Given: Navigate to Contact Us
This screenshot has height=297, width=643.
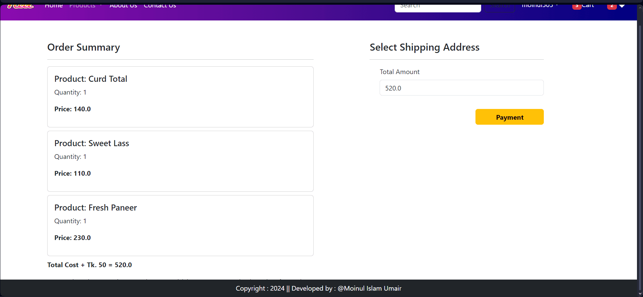Looking at the screenshot, I should point(160,6).
